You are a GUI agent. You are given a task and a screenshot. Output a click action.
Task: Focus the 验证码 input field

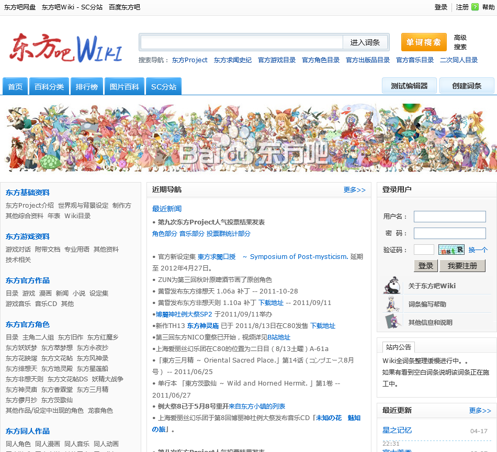(x=424, y=250)
